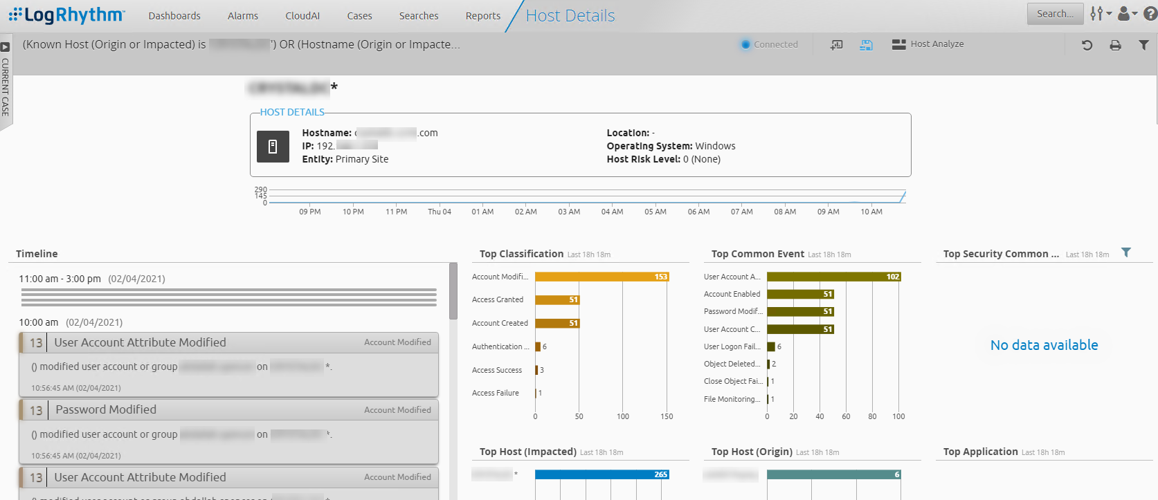Click the Top Security Common widget filter icon
This screenshot has height=500, width=1158.
tap(1126, 253)
